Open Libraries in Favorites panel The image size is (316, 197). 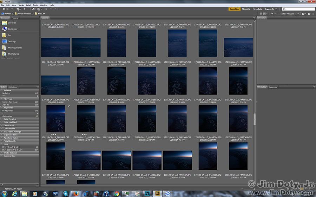coord(9,23)
